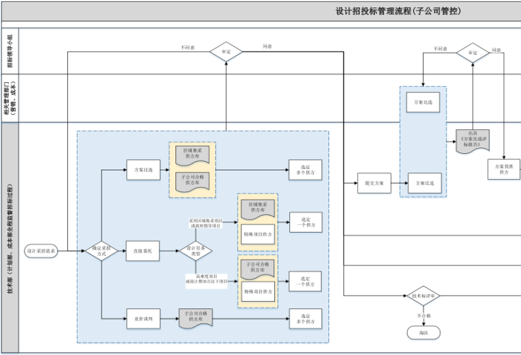Click the 不合格 label below 技术标评审
521x355 pixels.
tap(424, 316)
